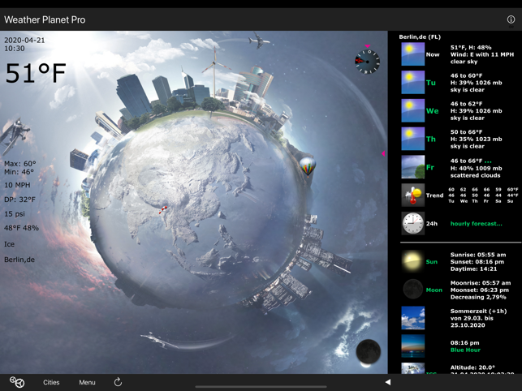Image resolution: width=522 pixels, height=391 pixels.
Task: Open Tuesday forecast sun icon
Action: pyautogui.click(x=412, y=82)
